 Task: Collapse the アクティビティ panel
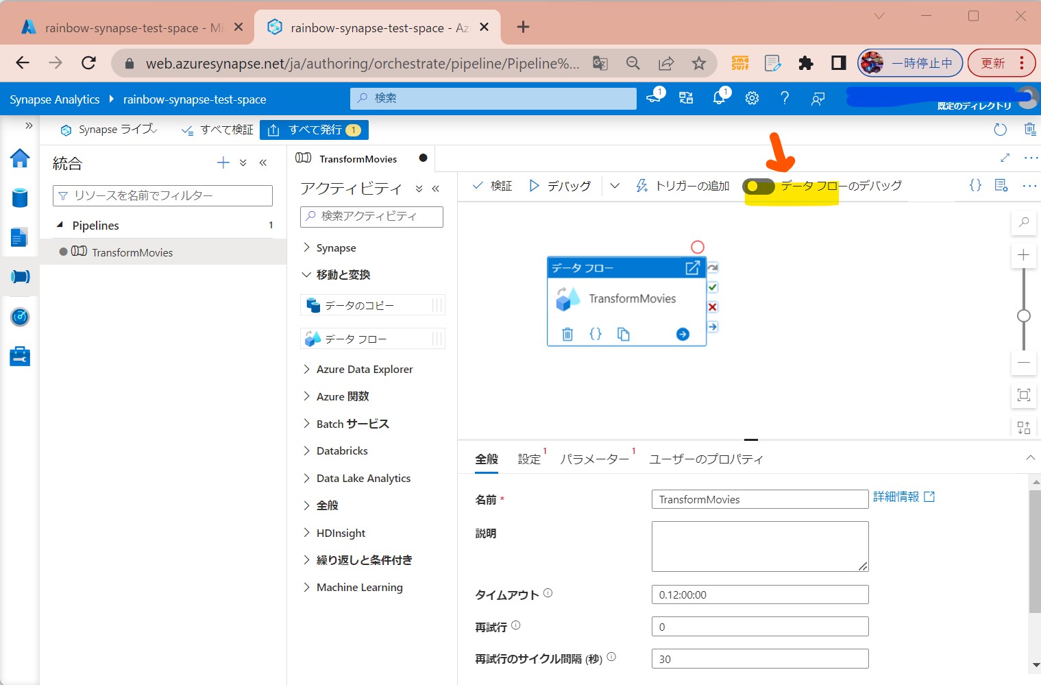click(x=436, y=189)
